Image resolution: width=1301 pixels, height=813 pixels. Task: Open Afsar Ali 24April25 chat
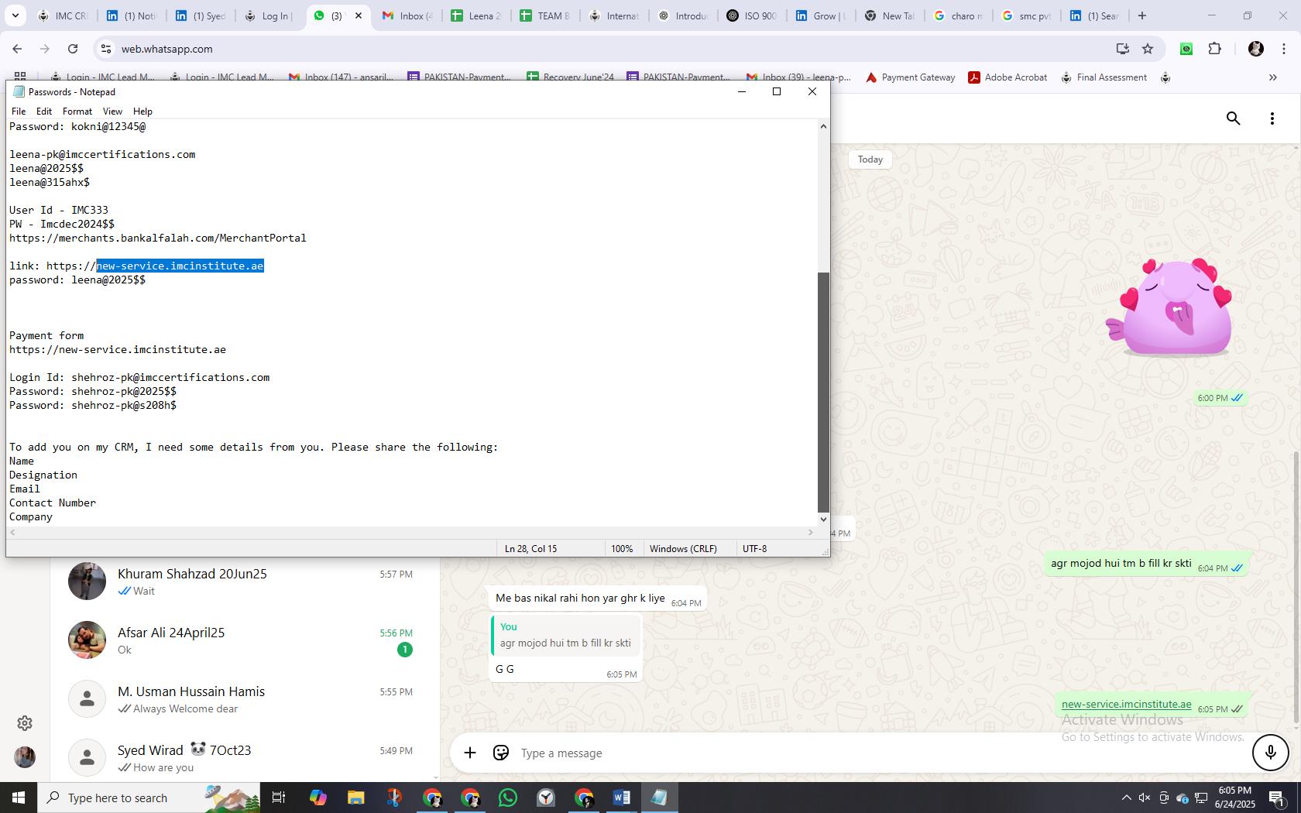(244, 640)
